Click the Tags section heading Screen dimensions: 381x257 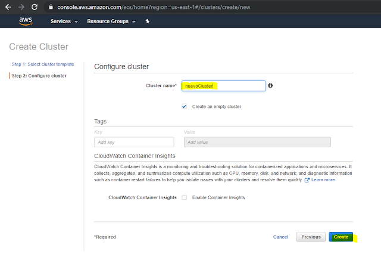click(x=101, y=121)
